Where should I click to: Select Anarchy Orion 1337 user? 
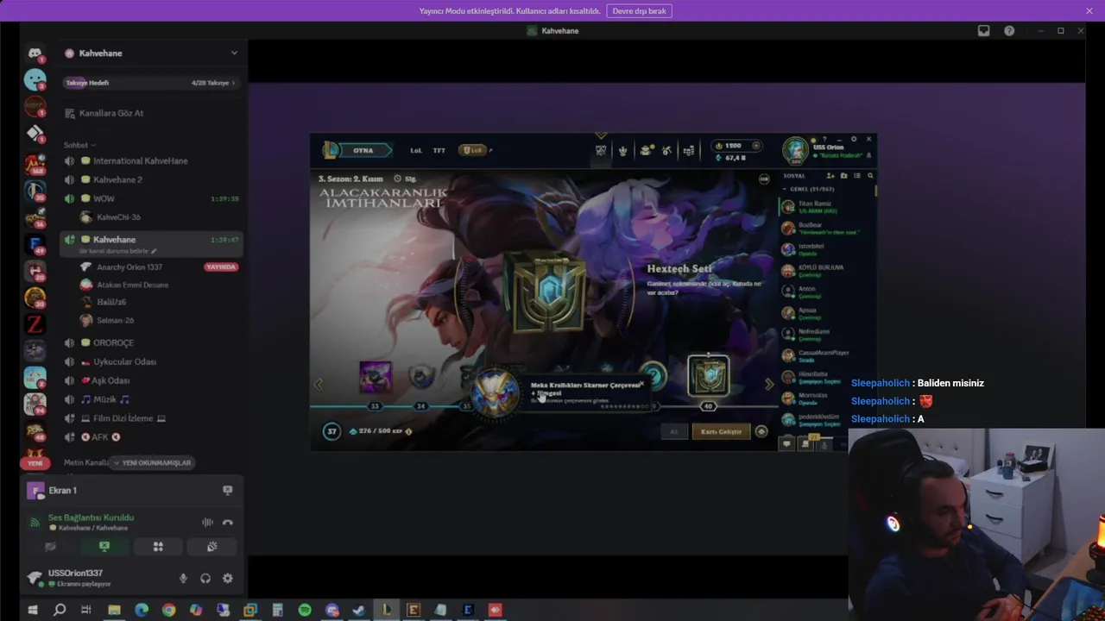coord(129,267)
